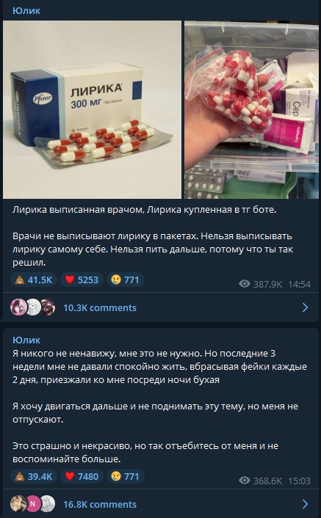Click the Юлик channel name on first post
The width and height of the screenshot is (321, 518).
click(x=26, y=10)
